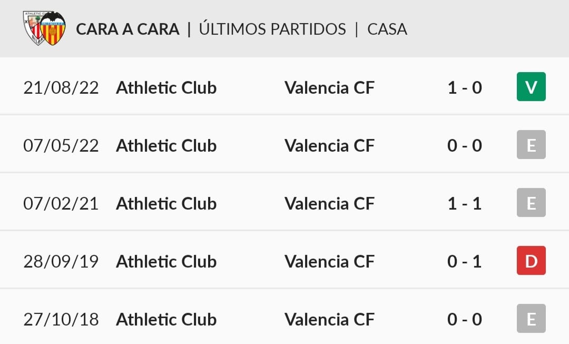Open Valencia CF in 21/08/22 match
Viewport: 569px width, 344px height.
click(329, 87)
